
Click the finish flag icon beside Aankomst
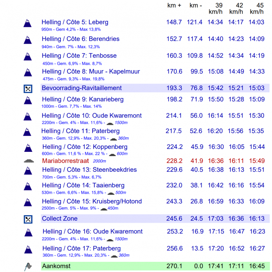coord(28,267)
